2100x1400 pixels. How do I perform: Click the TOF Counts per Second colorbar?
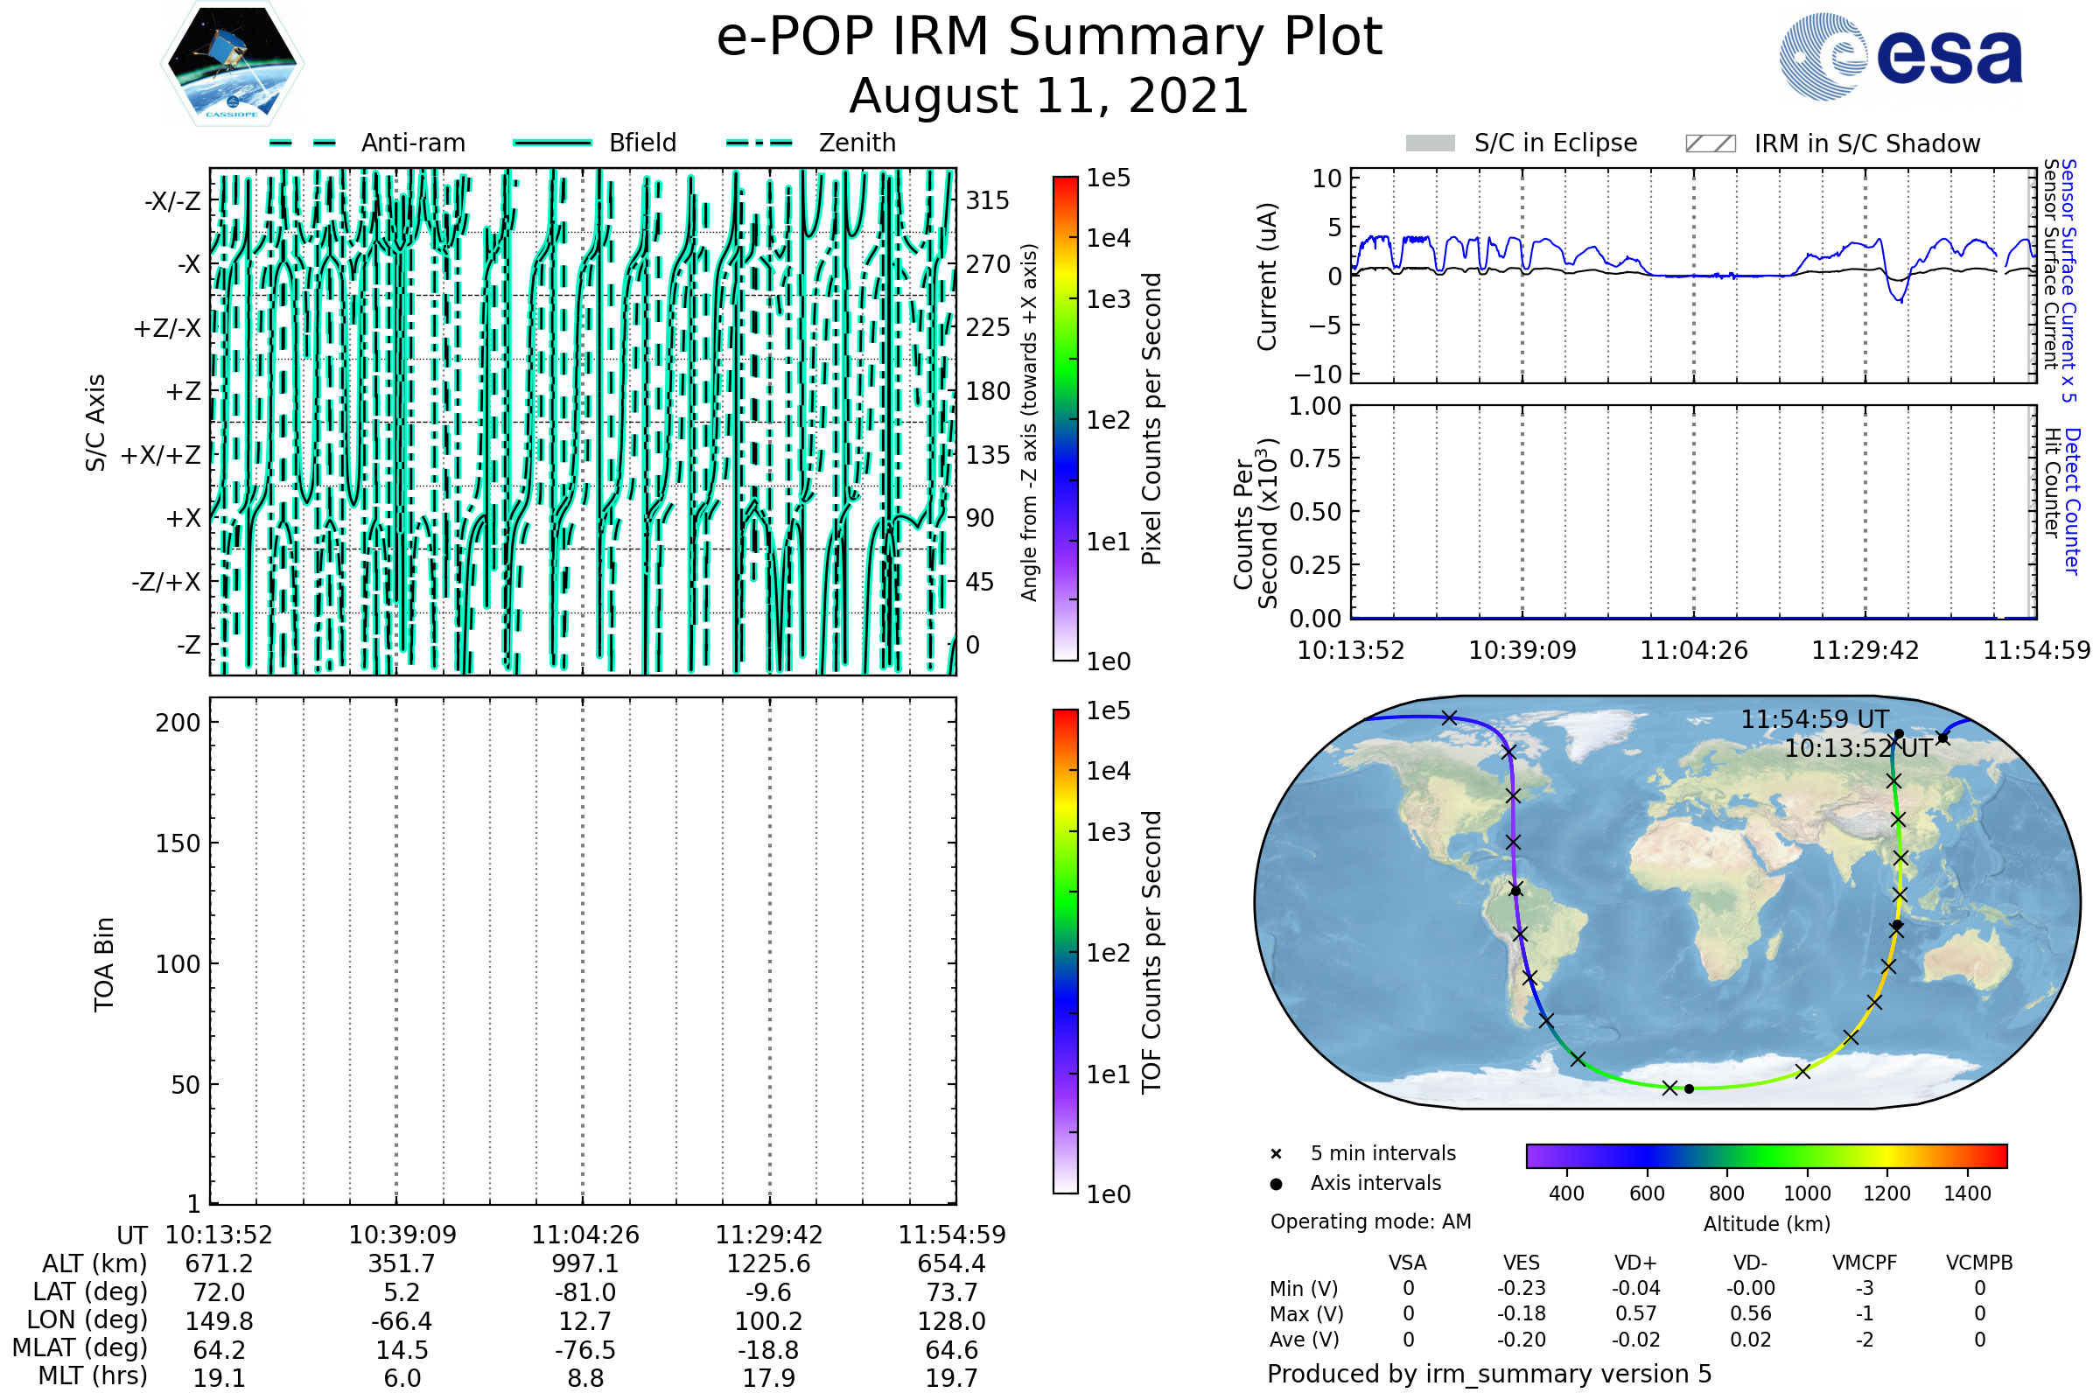(1065, 951)
